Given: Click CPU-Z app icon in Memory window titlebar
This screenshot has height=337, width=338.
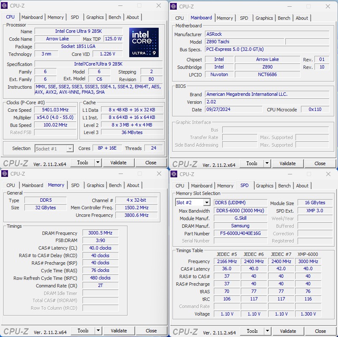Looking at the screenshot, I should (5, 174).
